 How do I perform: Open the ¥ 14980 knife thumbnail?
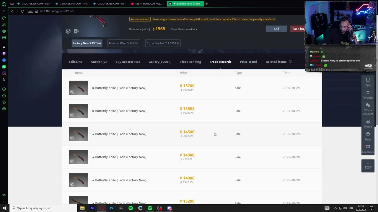79,157
